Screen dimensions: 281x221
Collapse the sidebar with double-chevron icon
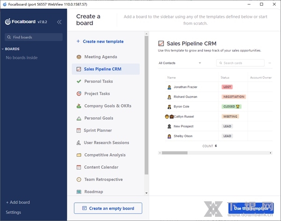[x=59, y=22]
